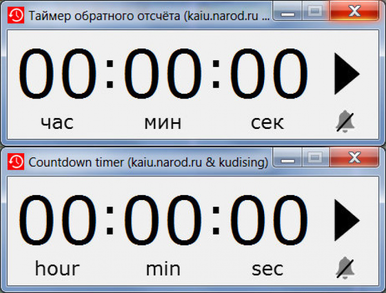The width and height of the screenshot is (386, 293).
Task: Start the English Countdown timer with play
Action: [x=346, y=220]
